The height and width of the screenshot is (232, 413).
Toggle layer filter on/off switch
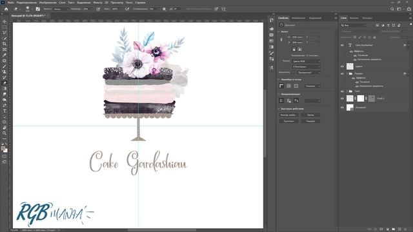coord(410,24)
